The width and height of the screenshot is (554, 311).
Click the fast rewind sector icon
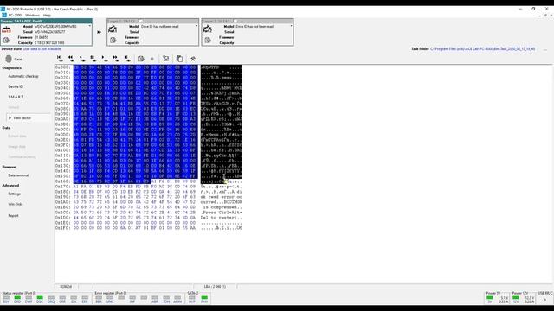click(71, 58)
